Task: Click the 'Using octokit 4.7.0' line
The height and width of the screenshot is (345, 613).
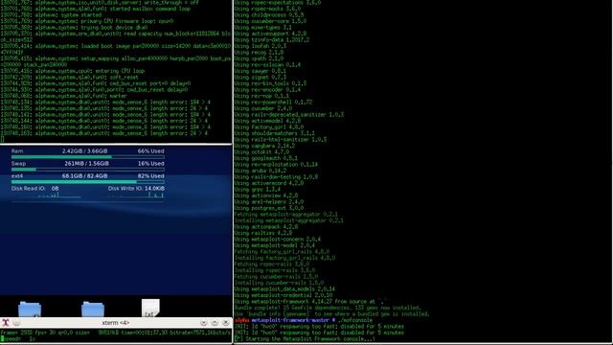Action: pos(261,151)
